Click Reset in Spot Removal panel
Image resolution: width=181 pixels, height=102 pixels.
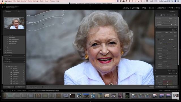click(x=170, y=27)
